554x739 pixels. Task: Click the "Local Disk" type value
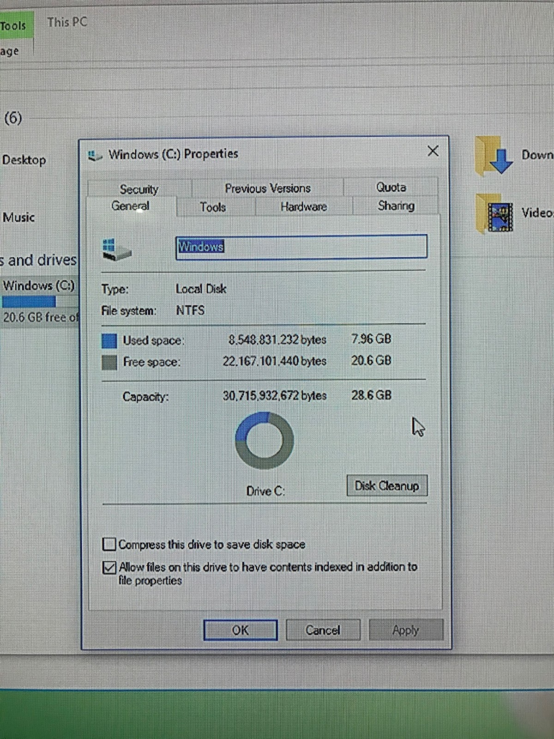pyautogui.click(x=201, y=289)
